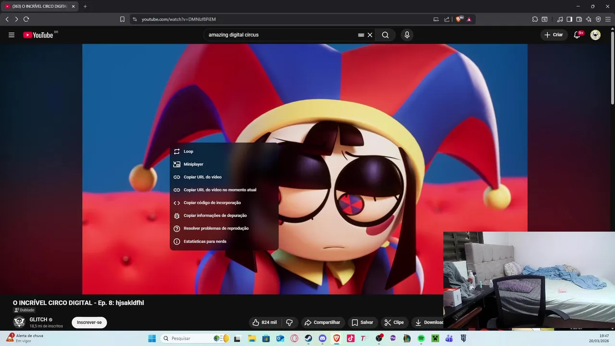Choose Copiar informações de depuração
The height and width of the screenshot is (346, 615).
[224, 216]
